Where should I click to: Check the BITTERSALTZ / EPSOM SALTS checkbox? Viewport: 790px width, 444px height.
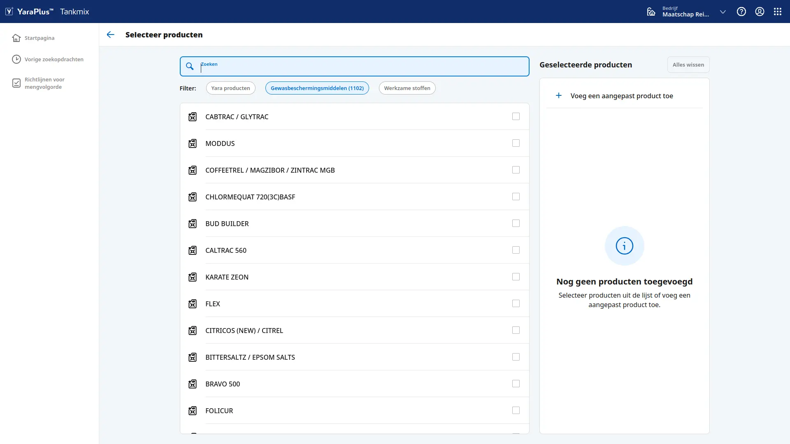tap(516, 357)
